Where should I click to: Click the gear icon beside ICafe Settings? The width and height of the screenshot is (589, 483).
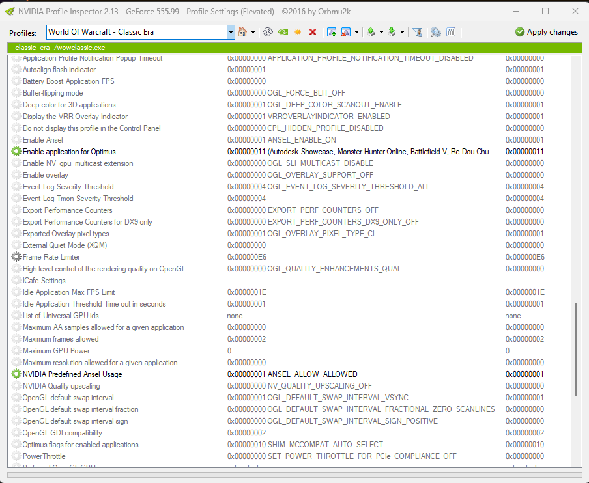click(x=16, y=281)
